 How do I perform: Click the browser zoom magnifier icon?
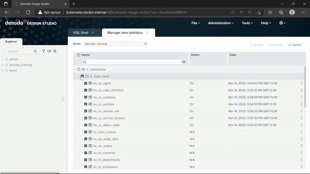250,12
